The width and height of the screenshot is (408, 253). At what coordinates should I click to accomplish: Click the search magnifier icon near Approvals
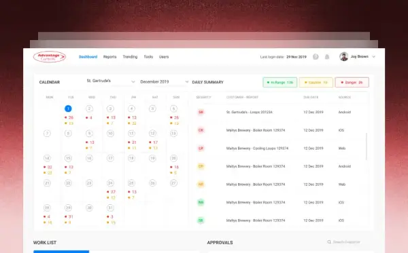(x=329, y=242)
